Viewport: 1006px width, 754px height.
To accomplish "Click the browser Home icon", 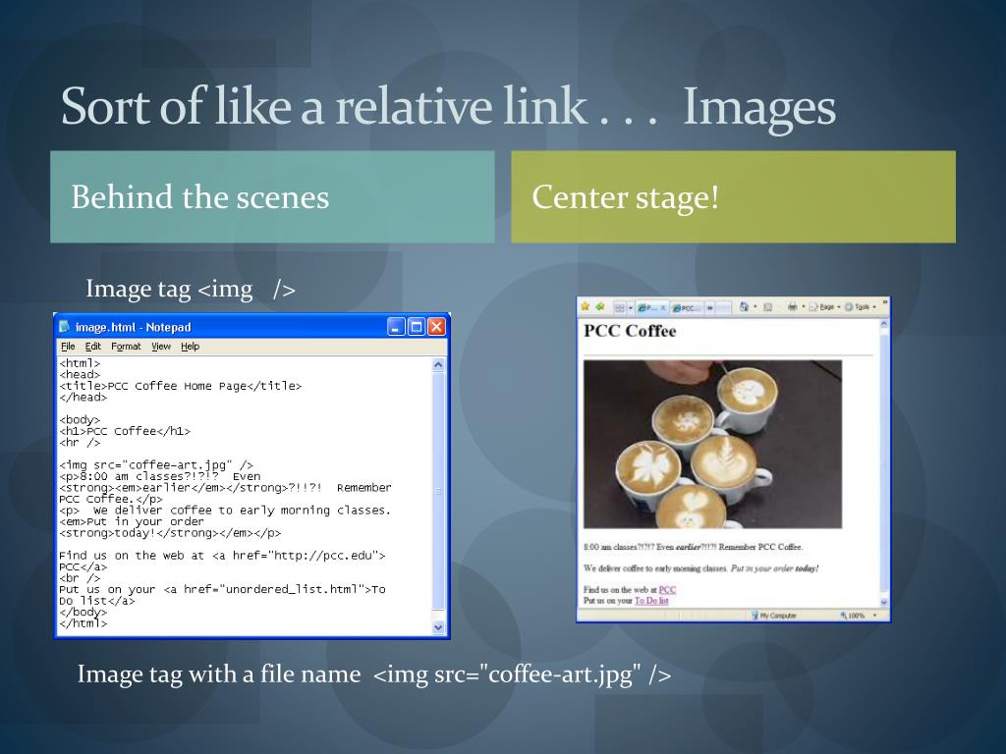I will coord(744,307).
